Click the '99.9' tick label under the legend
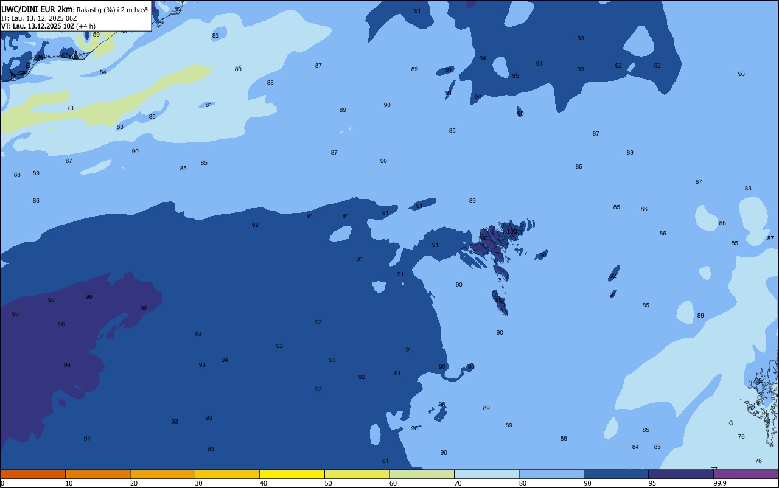The width and height of the screenshot is (779, 488). click(x=720, y=483)
